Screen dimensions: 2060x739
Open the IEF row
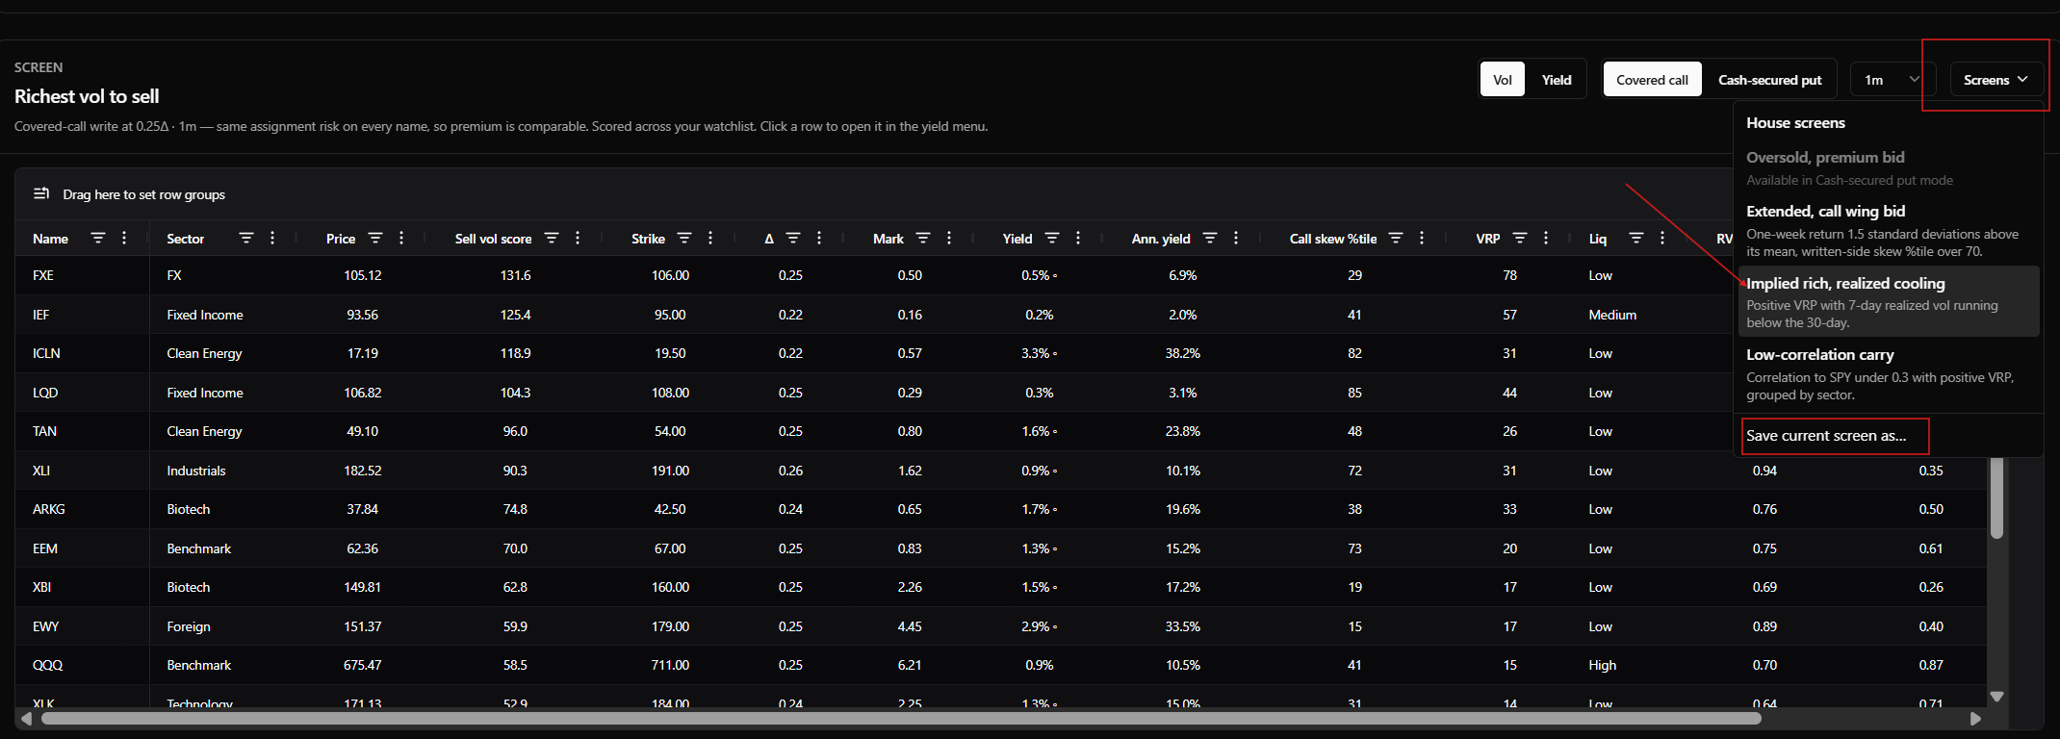pos(1001,315)
